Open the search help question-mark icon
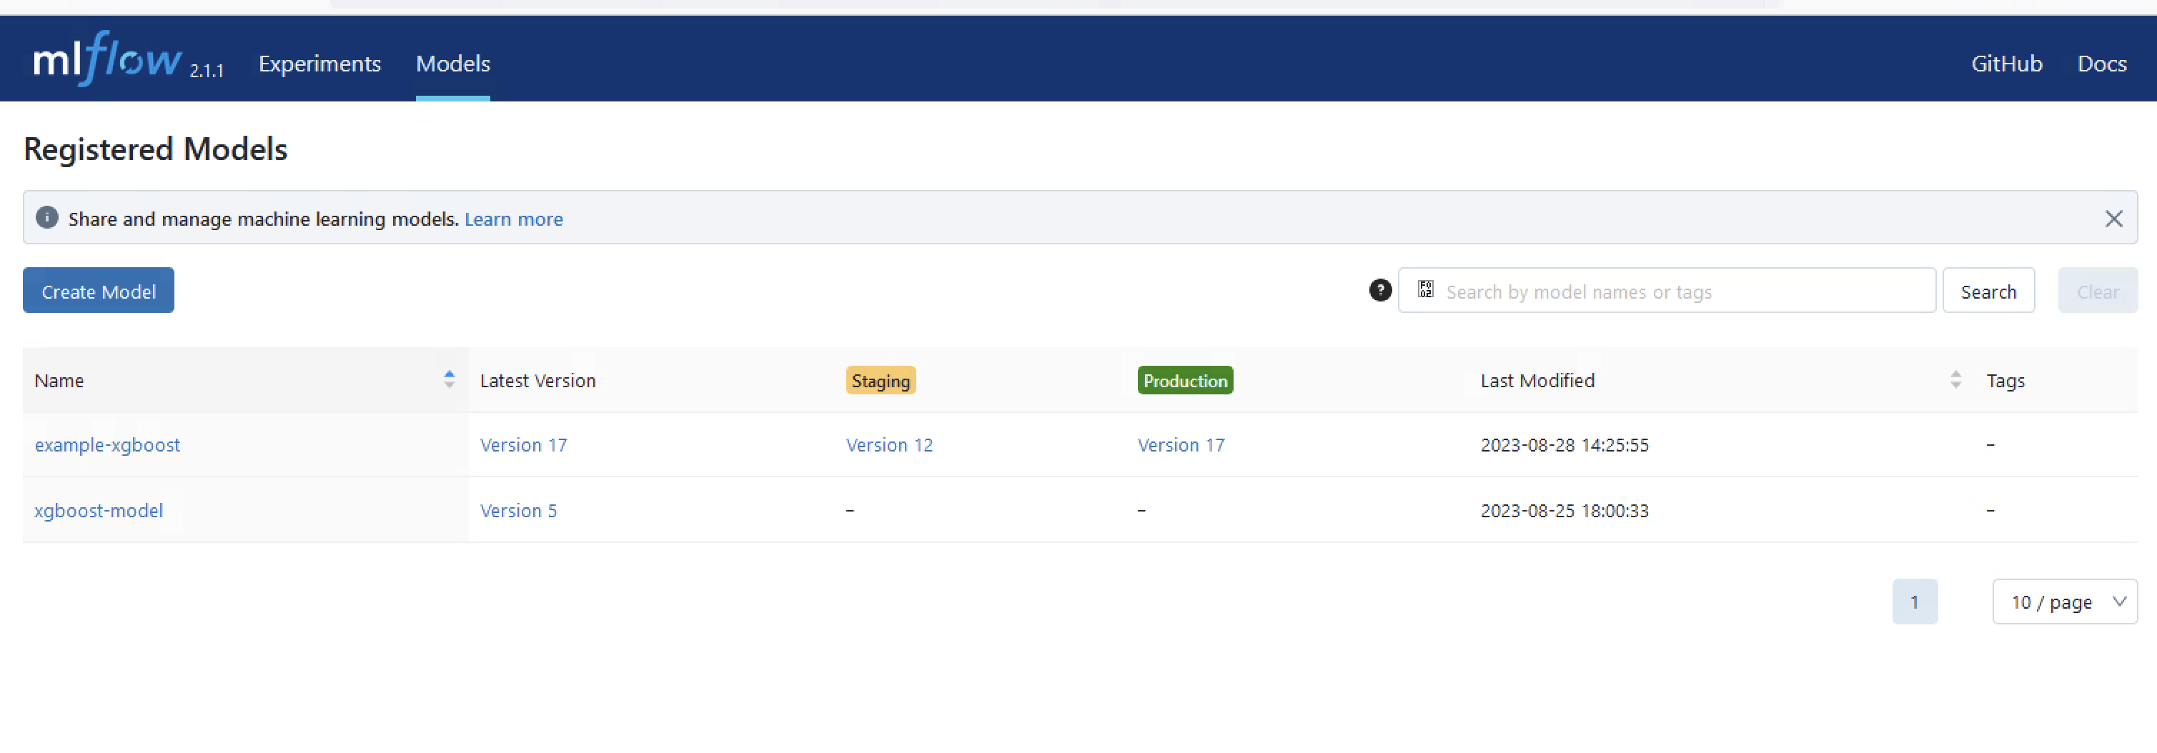 1380,290
